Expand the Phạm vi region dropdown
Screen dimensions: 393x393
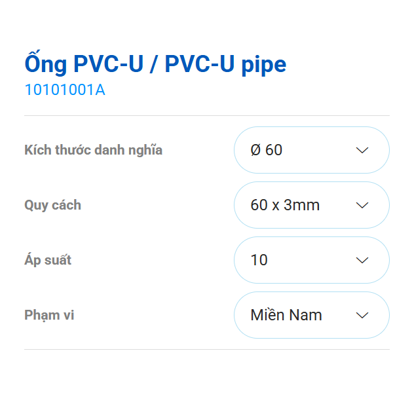311,315
